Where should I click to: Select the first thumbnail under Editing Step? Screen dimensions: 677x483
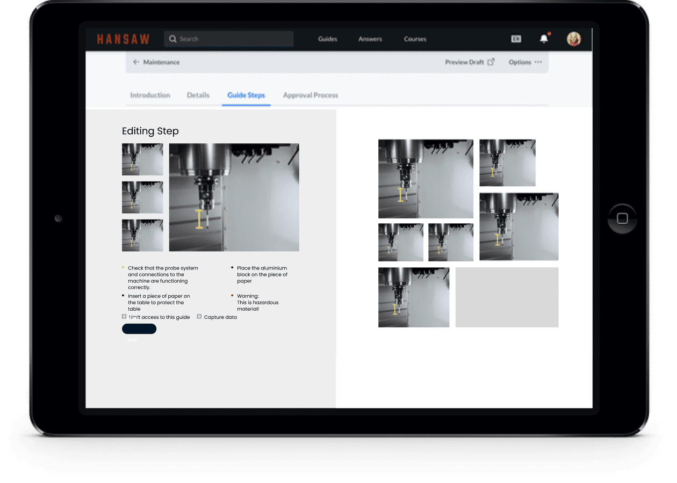[x=142, y=159]
